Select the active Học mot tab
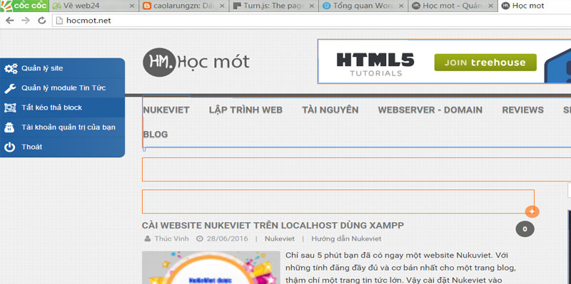 535,6
